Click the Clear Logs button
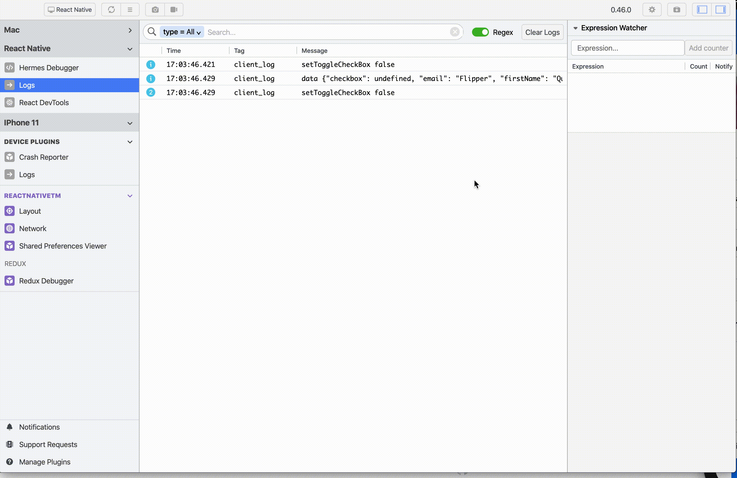The image size is (737, 478). (x=542, y=32)
